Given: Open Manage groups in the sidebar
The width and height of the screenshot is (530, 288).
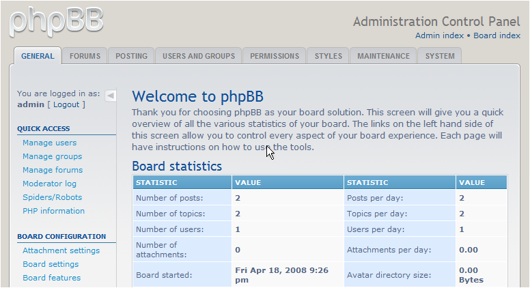Looking at the screenshot, I should point(52,156).
